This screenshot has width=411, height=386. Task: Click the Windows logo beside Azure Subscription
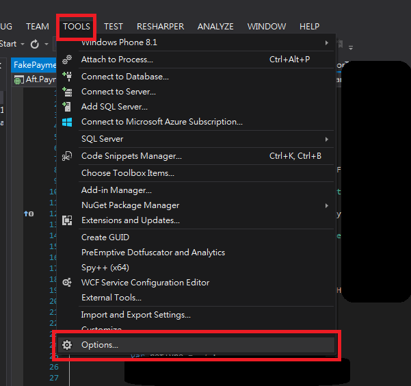pos(67,122)
